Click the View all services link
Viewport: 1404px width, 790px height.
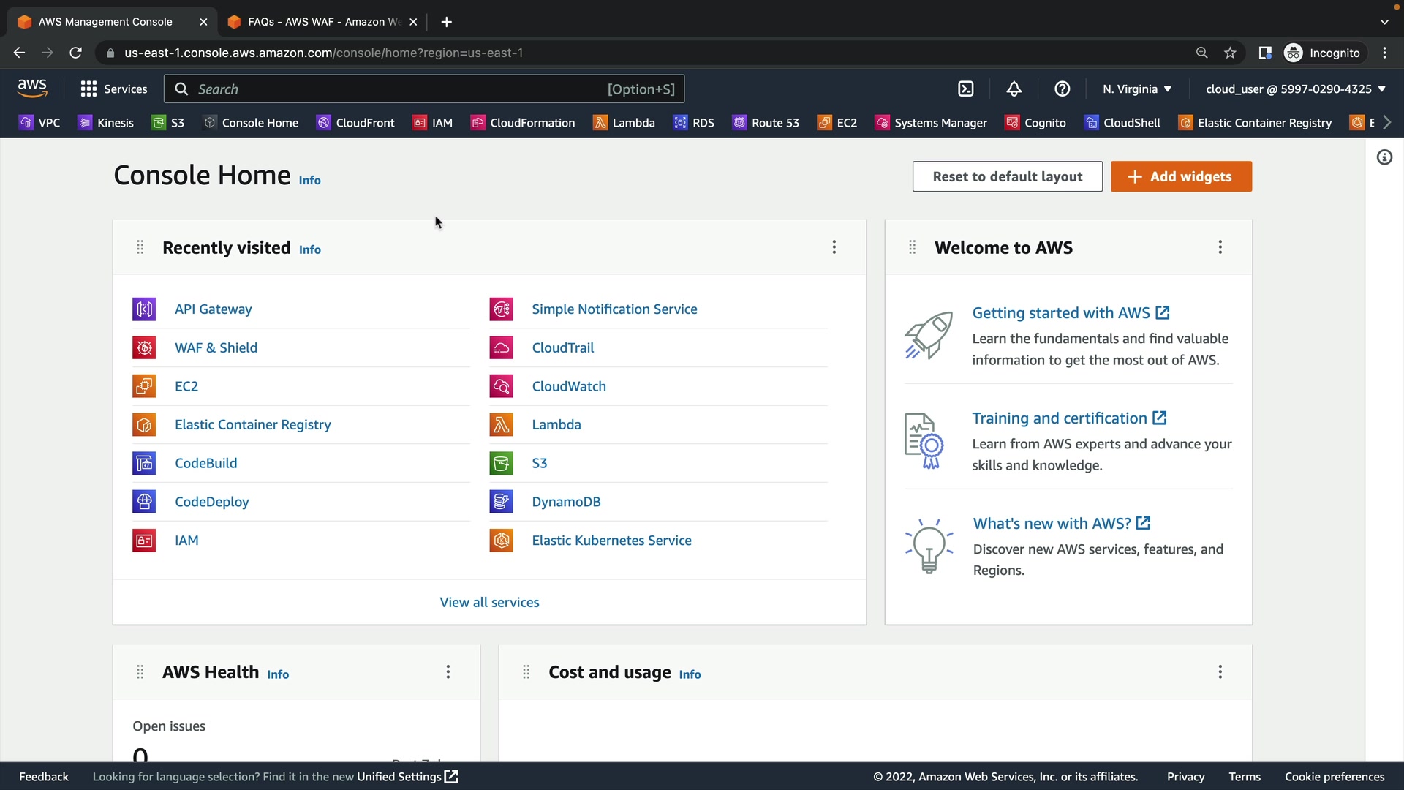489,603
